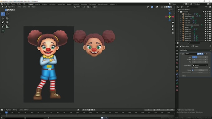Open the Tool properties tab
Image resolution: width=212 pixels, height=119 pixels.
click(x=177, y=47)
